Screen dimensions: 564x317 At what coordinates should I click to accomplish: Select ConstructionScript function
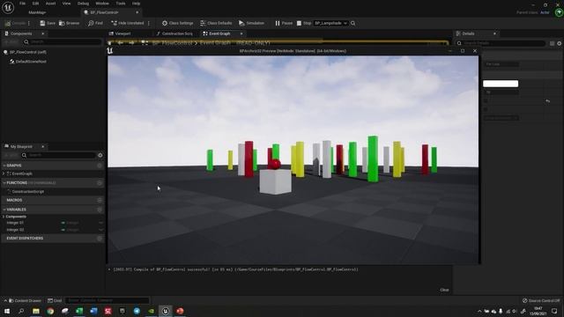(x=28, y=192)
